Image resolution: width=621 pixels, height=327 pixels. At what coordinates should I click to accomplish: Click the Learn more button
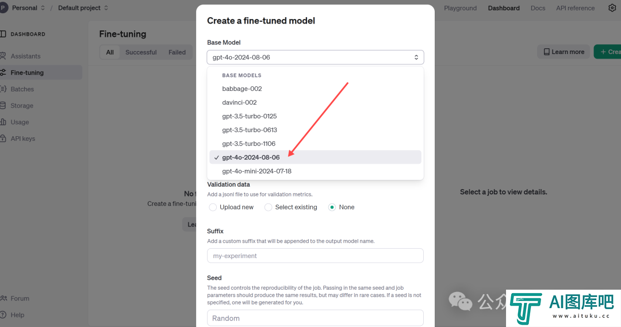pyautogui.click(x=563, y=52)
